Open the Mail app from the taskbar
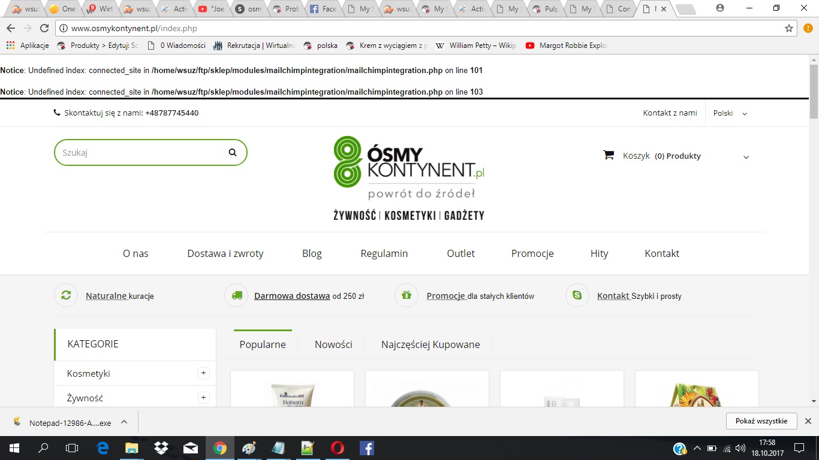 point(190,448)
